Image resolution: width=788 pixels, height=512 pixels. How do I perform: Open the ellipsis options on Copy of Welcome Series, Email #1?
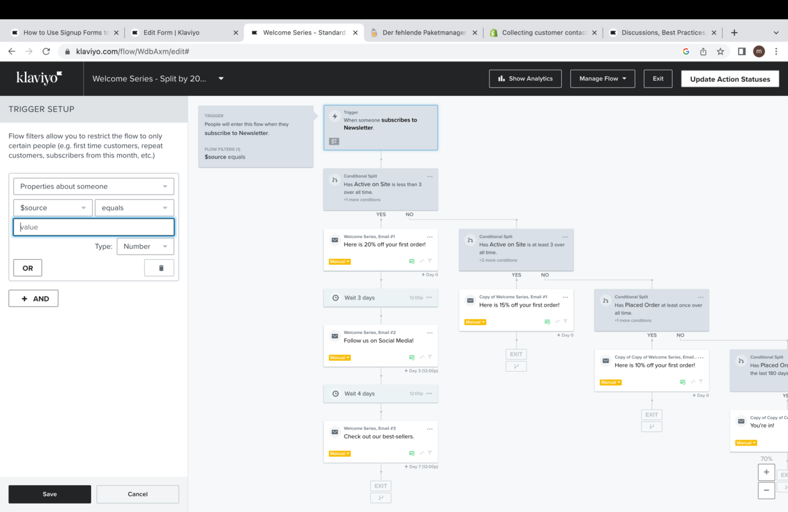coord(564,296)
